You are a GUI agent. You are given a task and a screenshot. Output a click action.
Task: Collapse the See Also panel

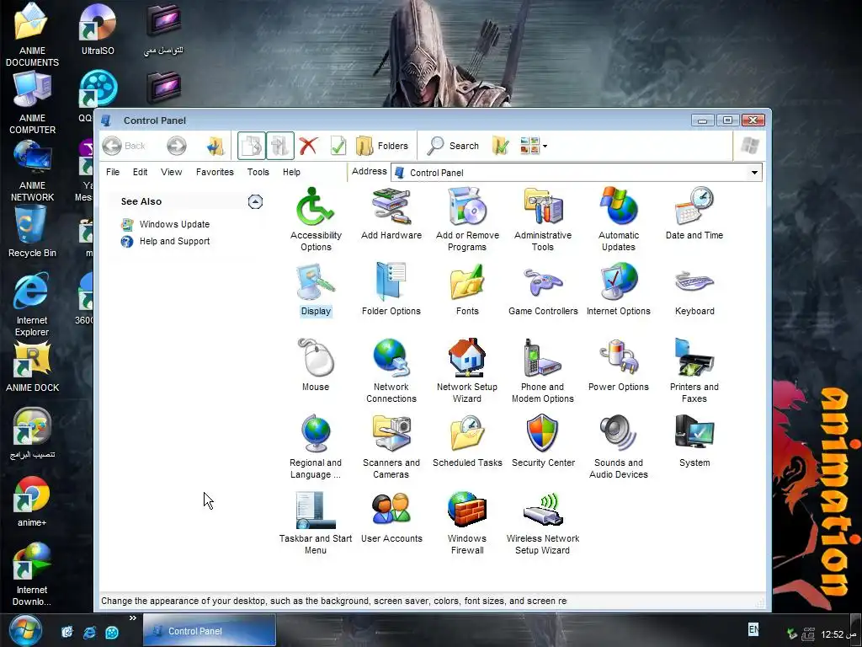[x=255, y=201]
